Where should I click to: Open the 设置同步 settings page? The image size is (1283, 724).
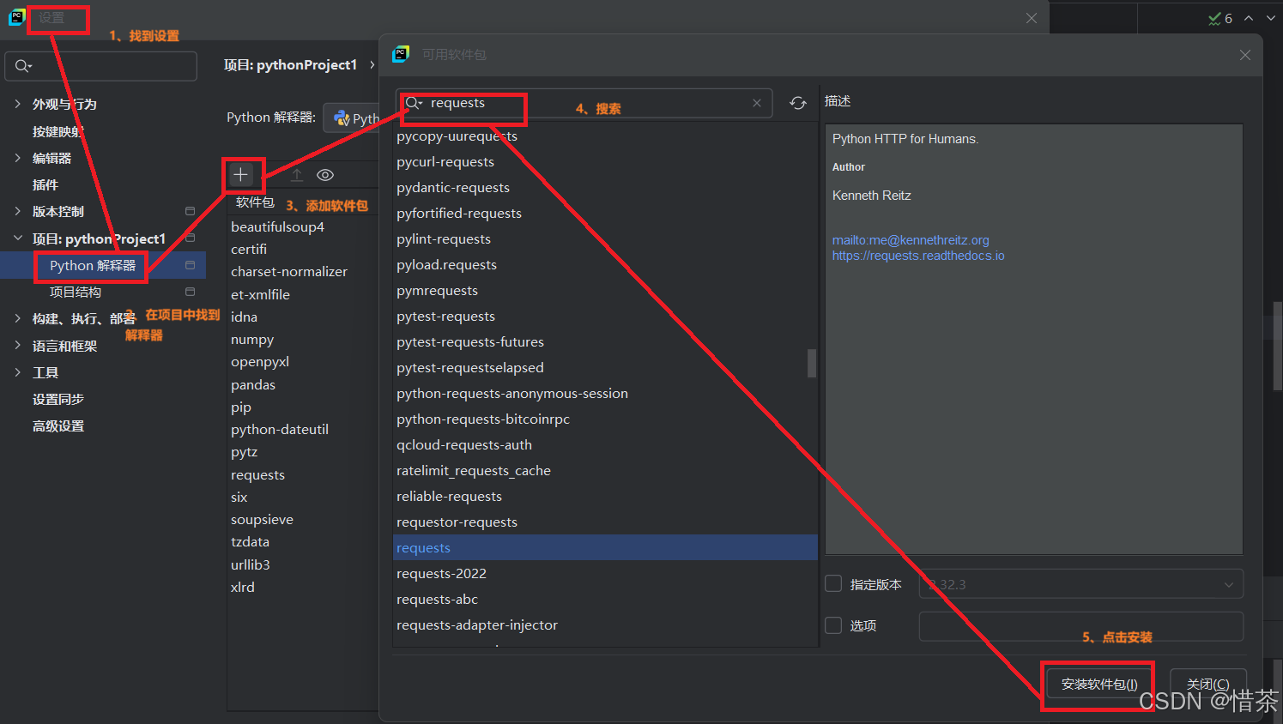tap(58, 399)
